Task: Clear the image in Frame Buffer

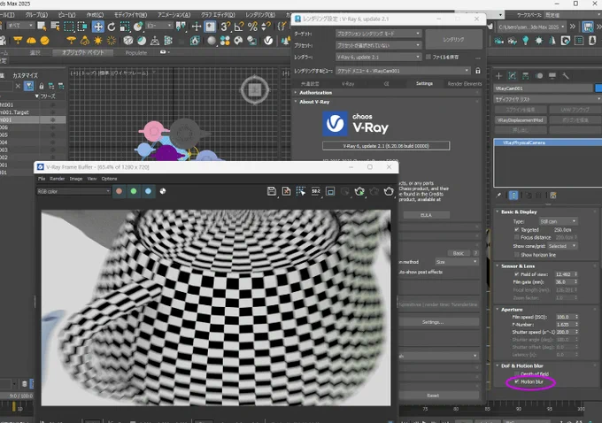Action: 286,191
